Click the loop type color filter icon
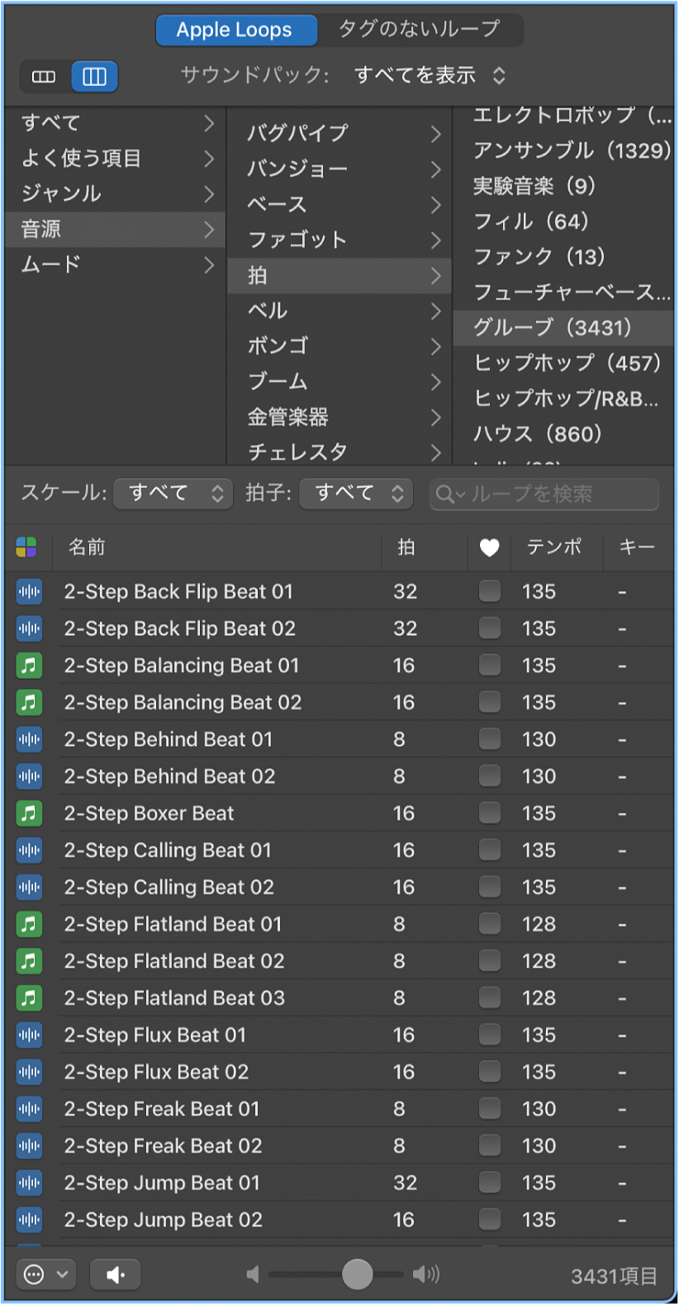 (x=26, y=547)
